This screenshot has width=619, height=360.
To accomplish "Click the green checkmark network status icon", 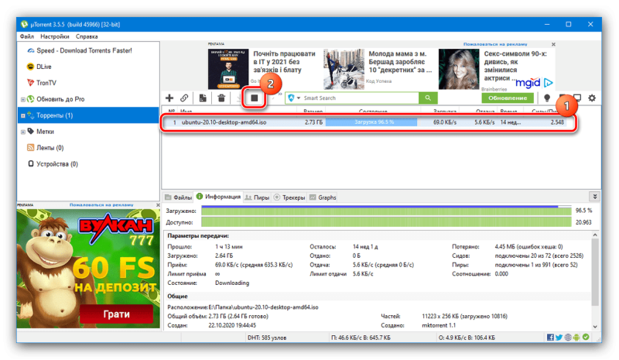I will coord(586,337).
